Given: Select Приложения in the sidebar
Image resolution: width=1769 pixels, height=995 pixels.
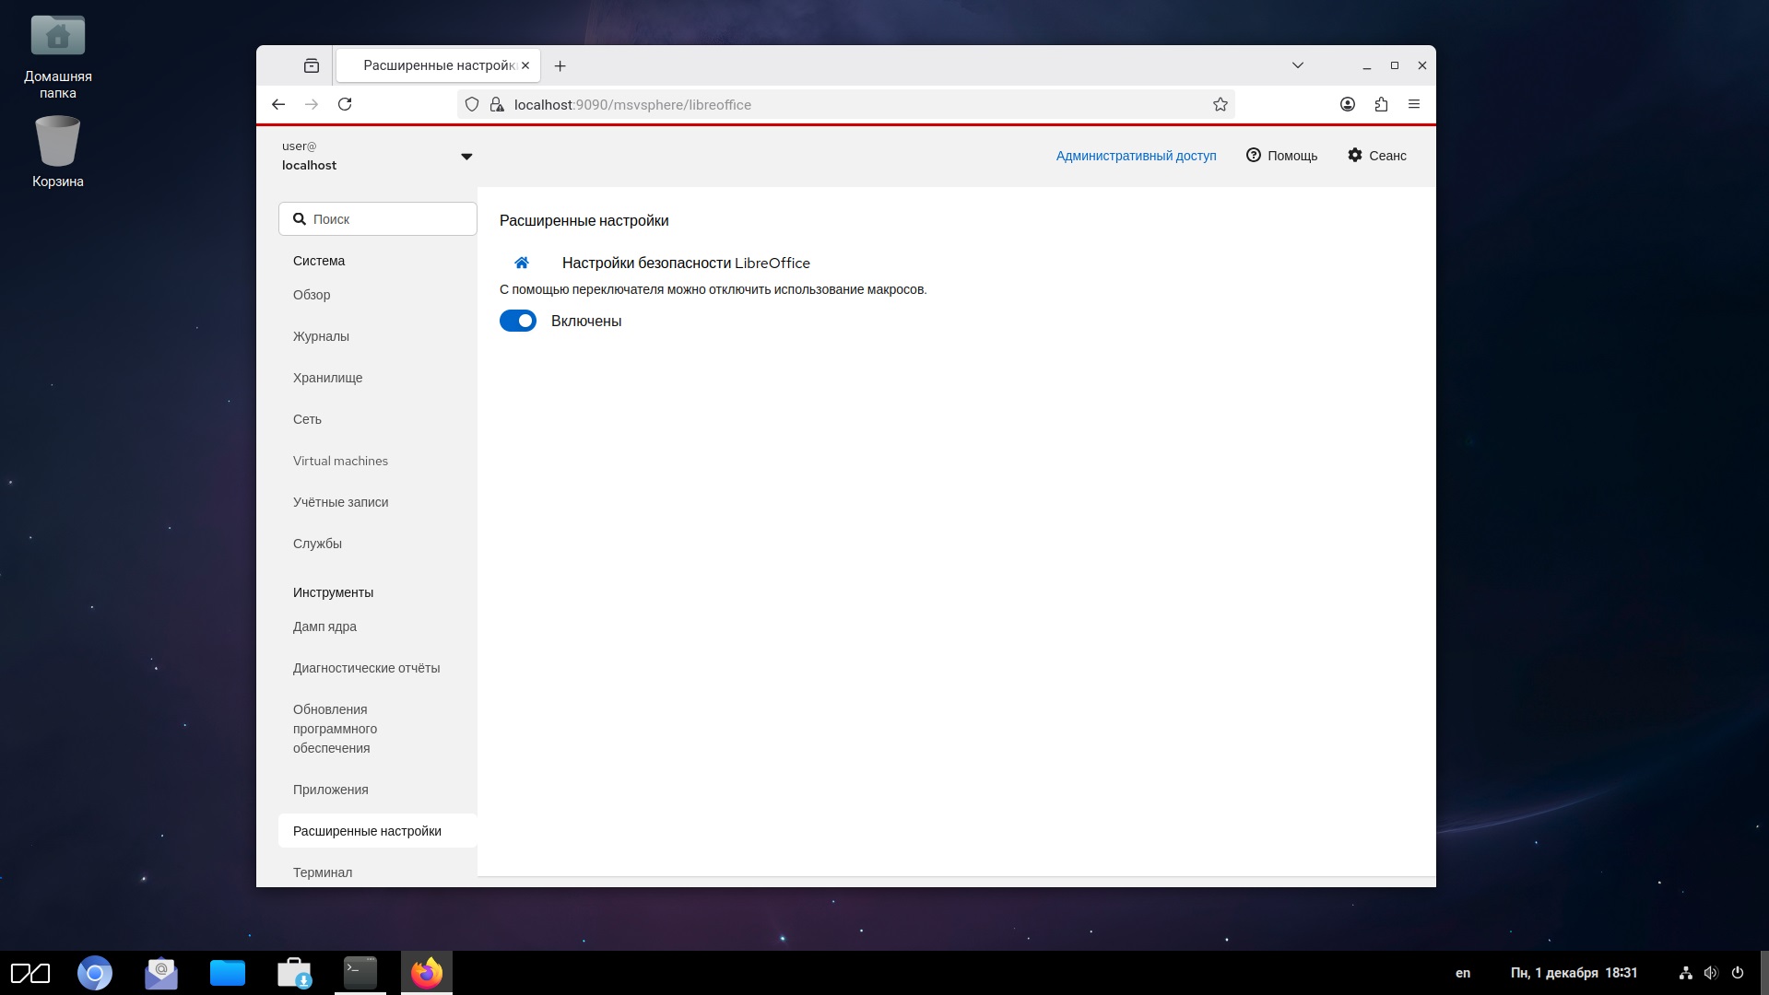Looking at the screenshot, I should tap(330, 790).
